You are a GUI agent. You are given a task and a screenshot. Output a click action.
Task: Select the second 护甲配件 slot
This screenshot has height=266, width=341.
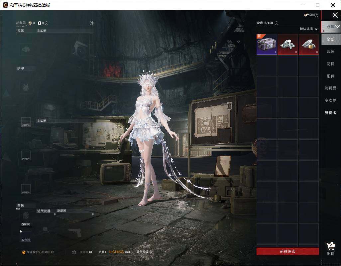tap(26, 156)
